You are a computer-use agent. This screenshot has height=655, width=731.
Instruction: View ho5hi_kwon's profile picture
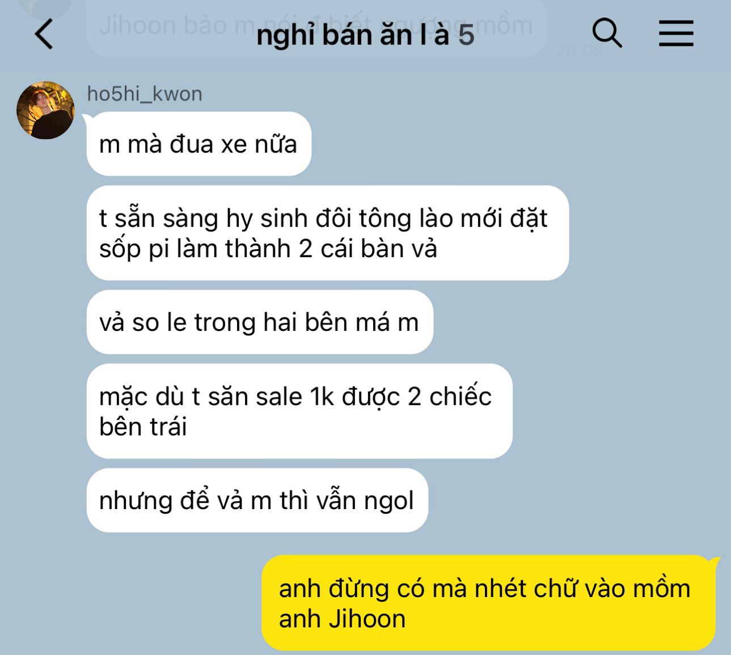(45, 110)
